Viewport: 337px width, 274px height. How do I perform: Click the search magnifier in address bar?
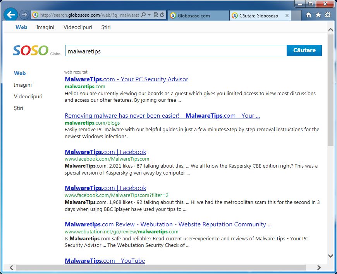point(143,15)
